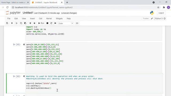
Task: Run cell In [4] with its run marker
Action: coord(24,45)
